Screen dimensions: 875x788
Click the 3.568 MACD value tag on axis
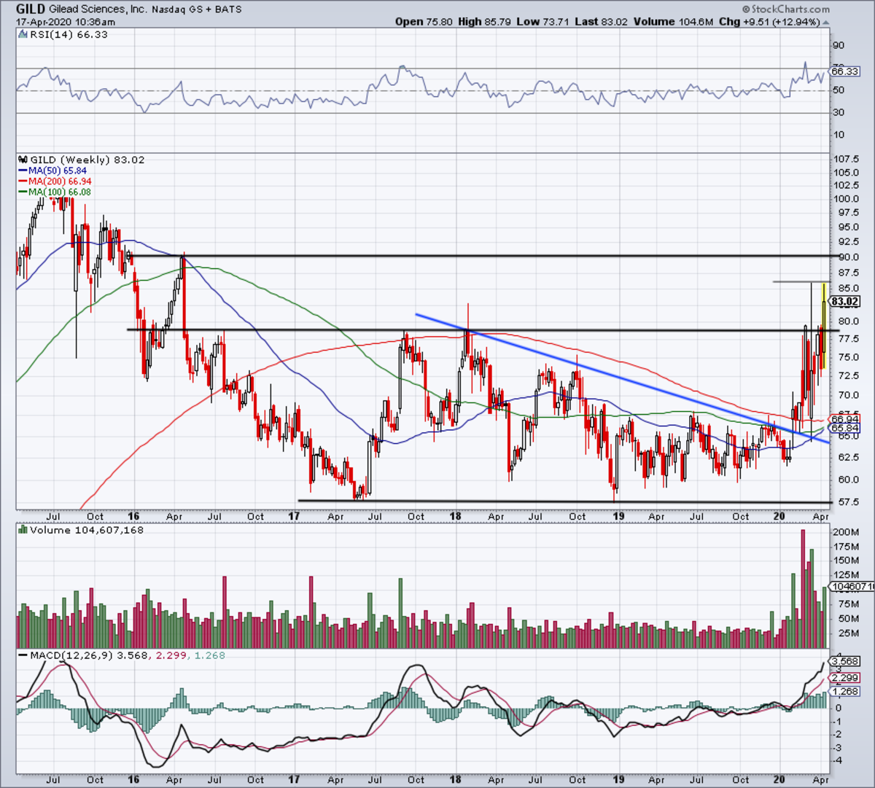(846, 661)
